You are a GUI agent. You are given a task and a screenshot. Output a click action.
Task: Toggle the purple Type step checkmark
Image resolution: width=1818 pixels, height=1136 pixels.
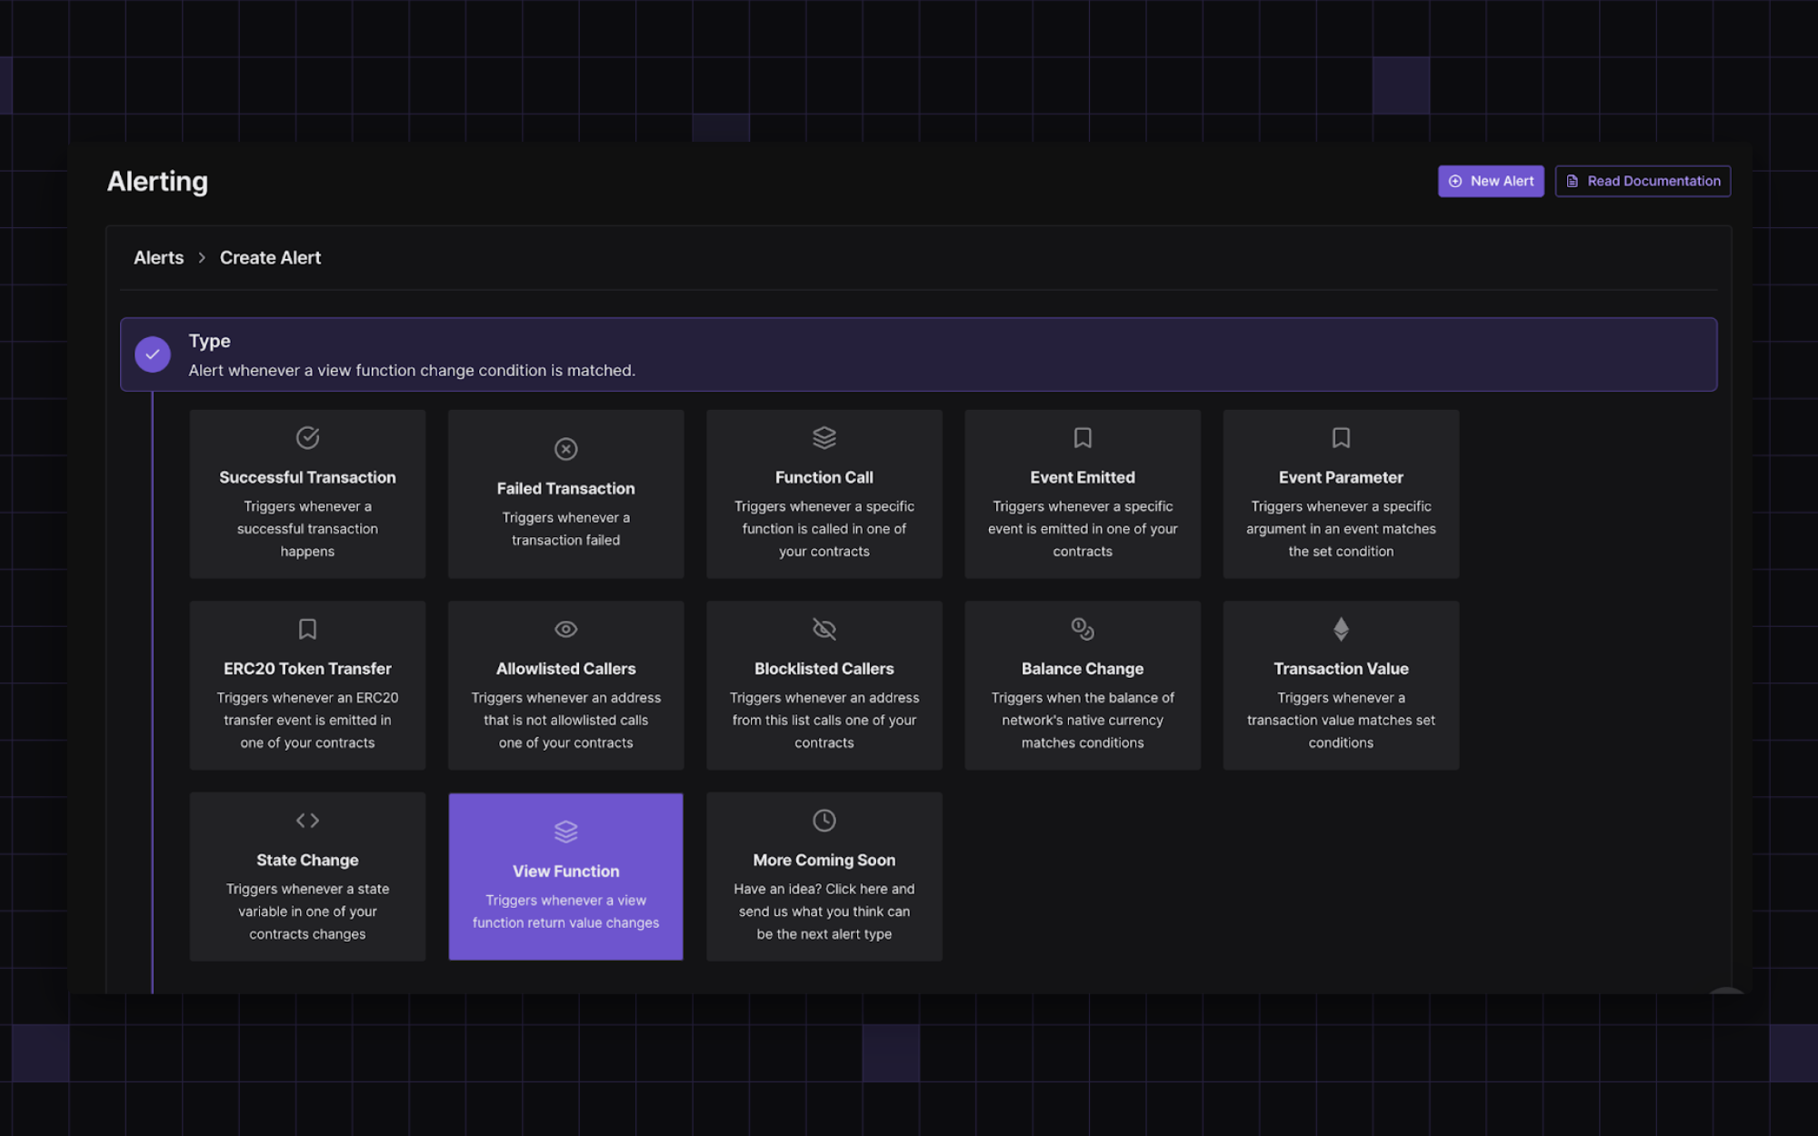(x=153, y=354)
